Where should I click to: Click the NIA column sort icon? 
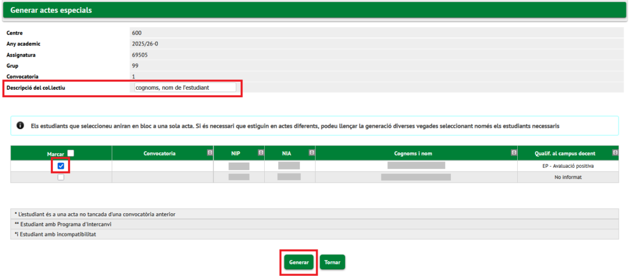(311, 153)
